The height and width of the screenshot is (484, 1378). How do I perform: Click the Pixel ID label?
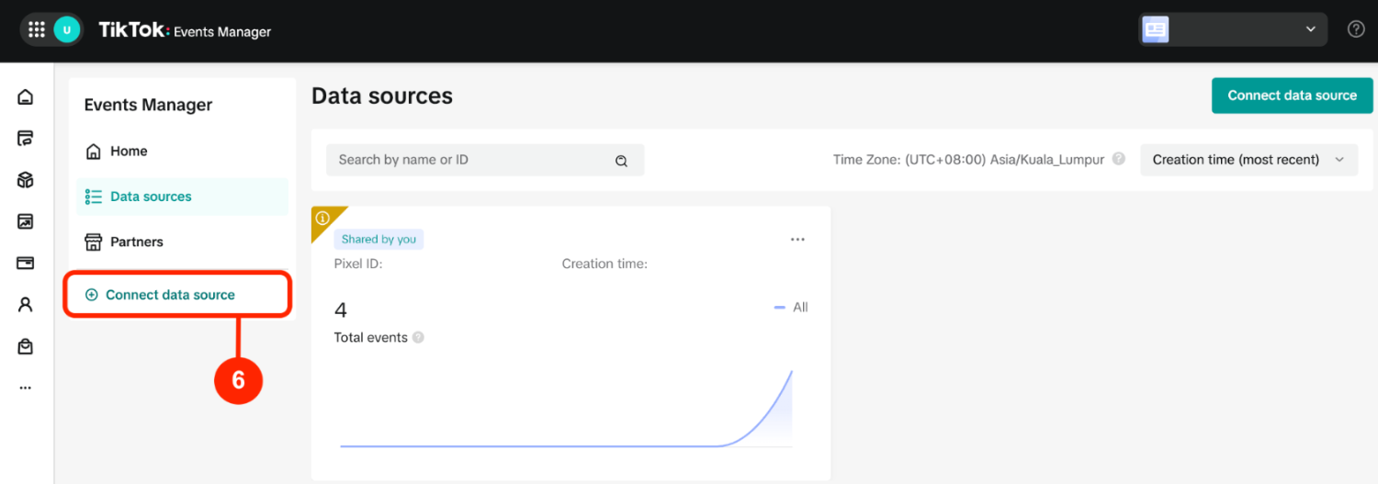358,264
